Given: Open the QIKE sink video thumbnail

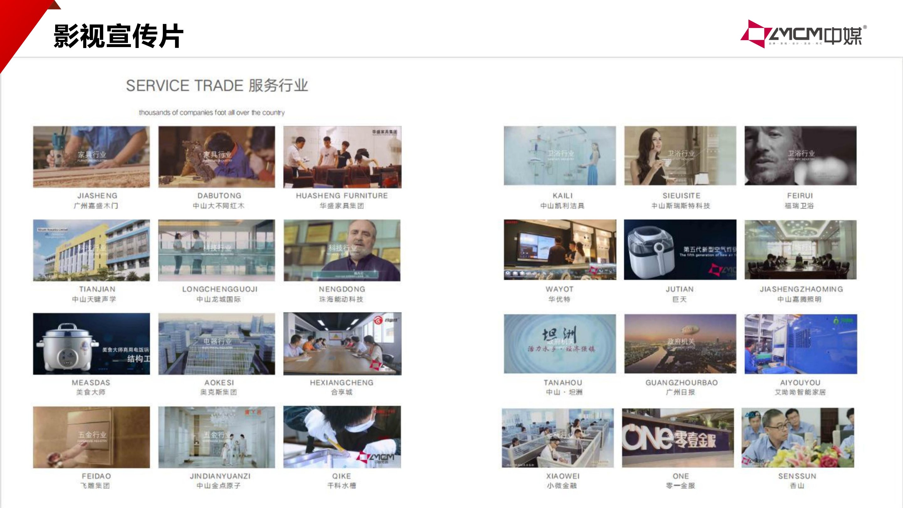Looking at the screenshot, I should click(342, 437).
